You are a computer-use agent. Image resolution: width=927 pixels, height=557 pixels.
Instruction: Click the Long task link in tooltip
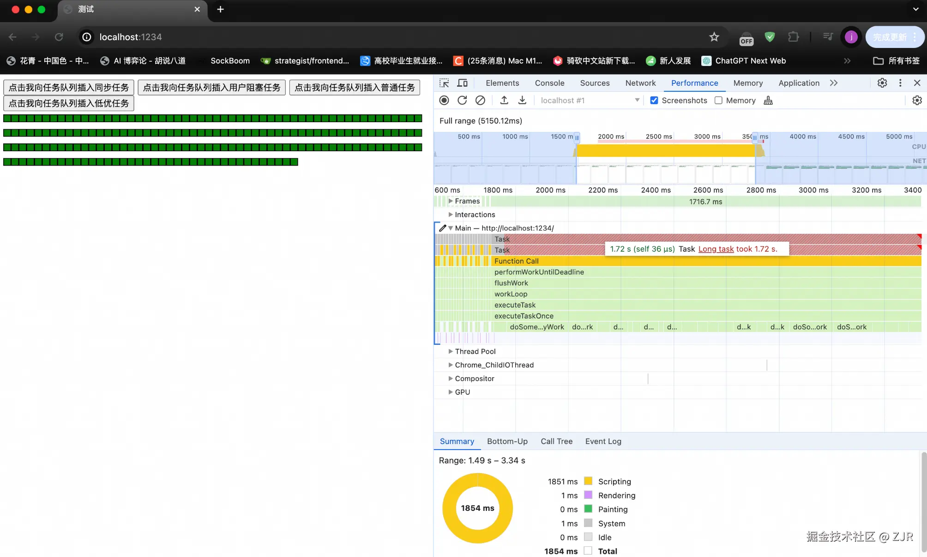716,249
